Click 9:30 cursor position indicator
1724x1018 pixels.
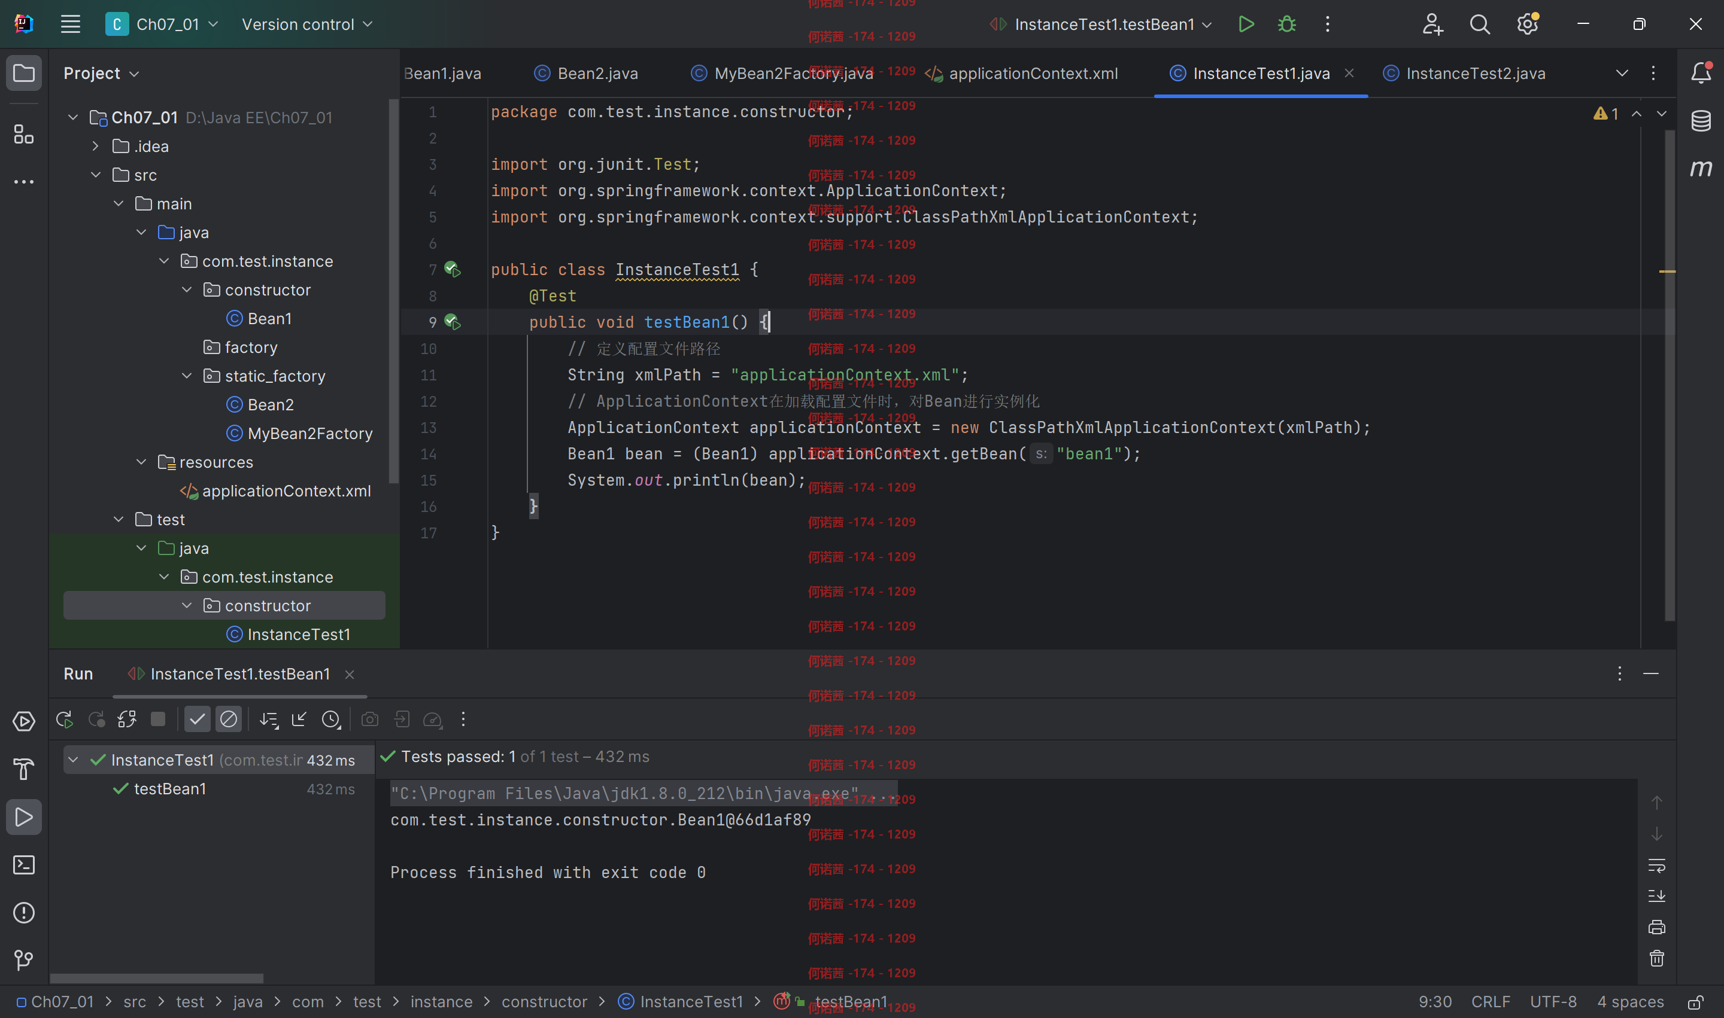(1435, 1002)
